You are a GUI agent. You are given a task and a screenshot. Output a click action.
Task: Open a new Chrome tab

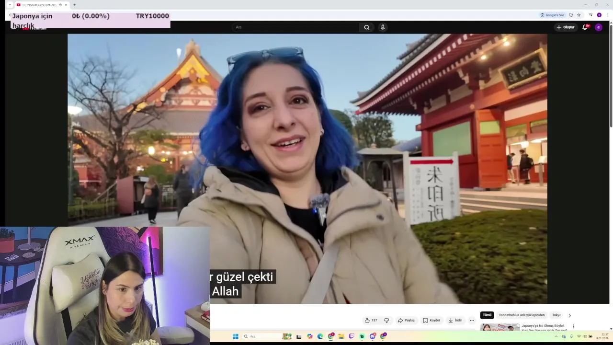coord(74,5)
